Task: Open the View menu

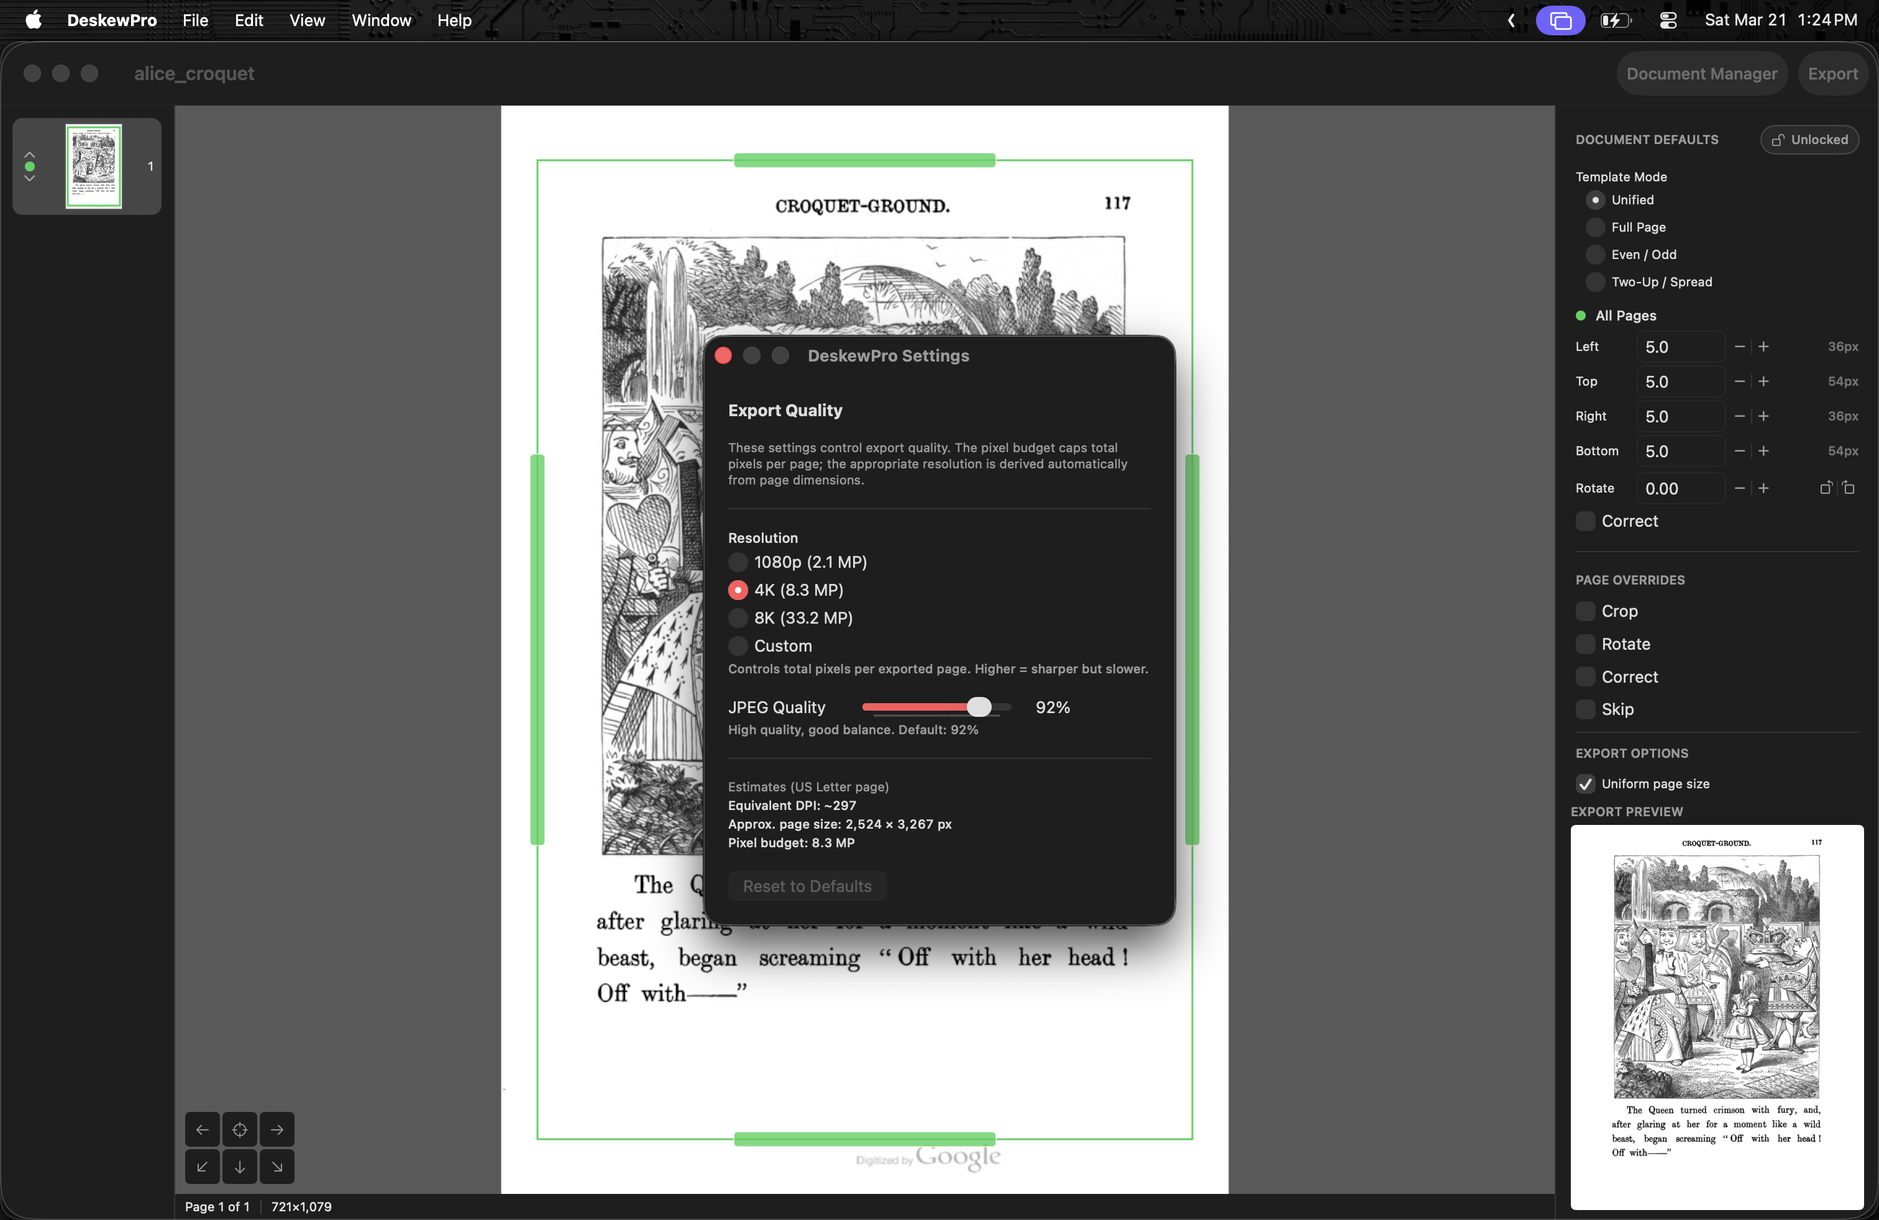Action: click(307, 20)
